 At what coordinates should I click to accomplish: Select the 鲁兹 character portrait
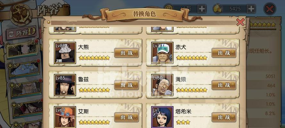point(65,85)
